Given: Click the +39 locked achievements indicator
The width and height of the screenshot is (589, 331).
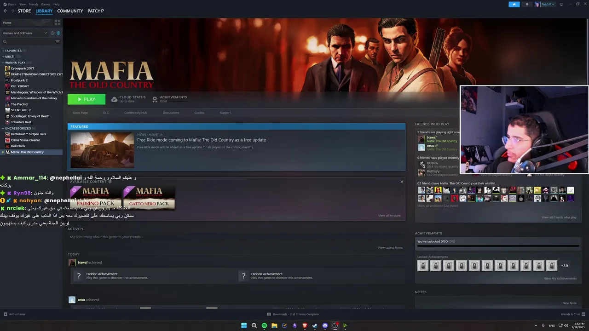Looking at the screenshot, I should point(565,266).
